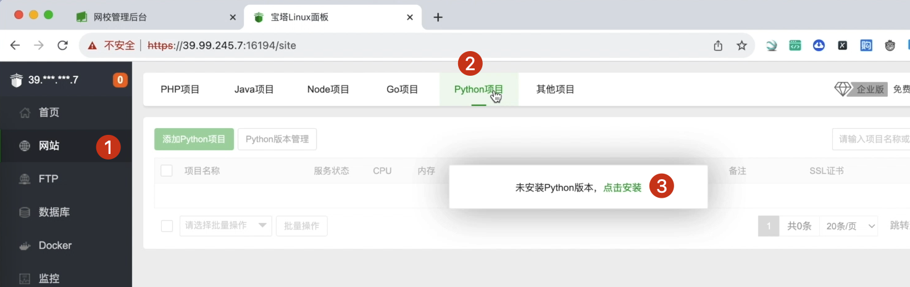Click the black X extension icon
910x287 pixels.
click(x=842, y=46)
